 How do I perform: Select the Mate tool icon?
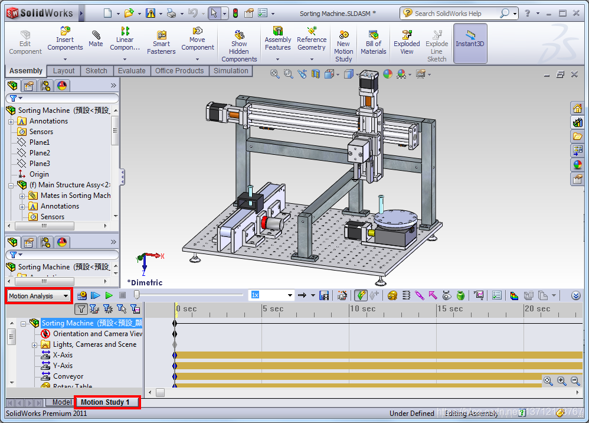tap(96, 39)
